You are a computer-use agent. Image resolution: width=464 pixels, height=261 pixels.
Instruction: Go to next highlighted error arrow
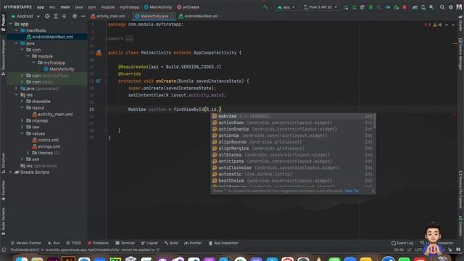point(453,25)
